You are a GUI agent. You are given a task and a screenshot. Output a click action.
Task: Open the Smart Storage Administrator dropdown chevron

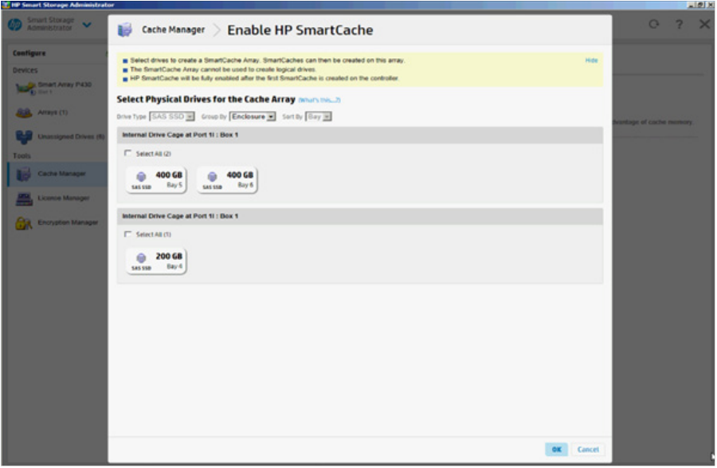coord(87,24)
